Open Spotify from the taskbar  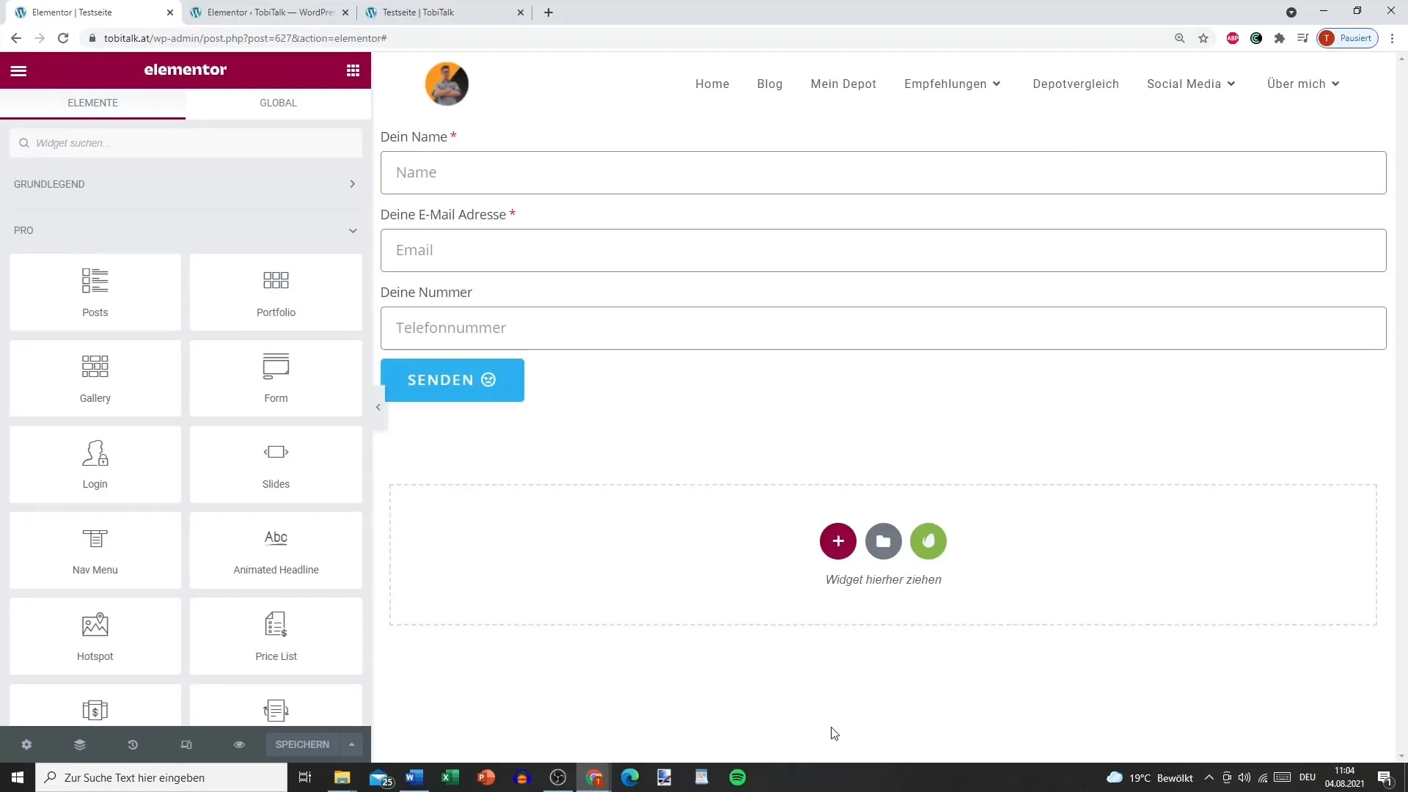point(738,777)
